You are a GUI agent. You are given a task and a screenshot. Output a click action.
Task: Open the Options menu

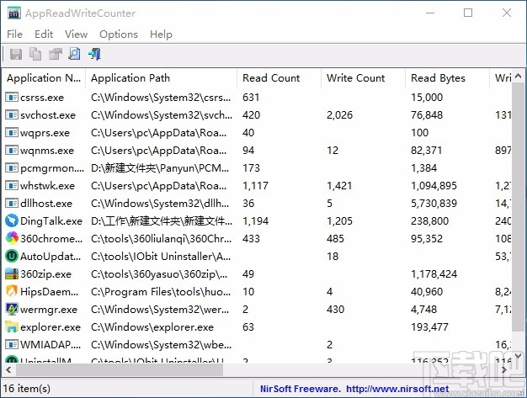click(x=119, y=34)
